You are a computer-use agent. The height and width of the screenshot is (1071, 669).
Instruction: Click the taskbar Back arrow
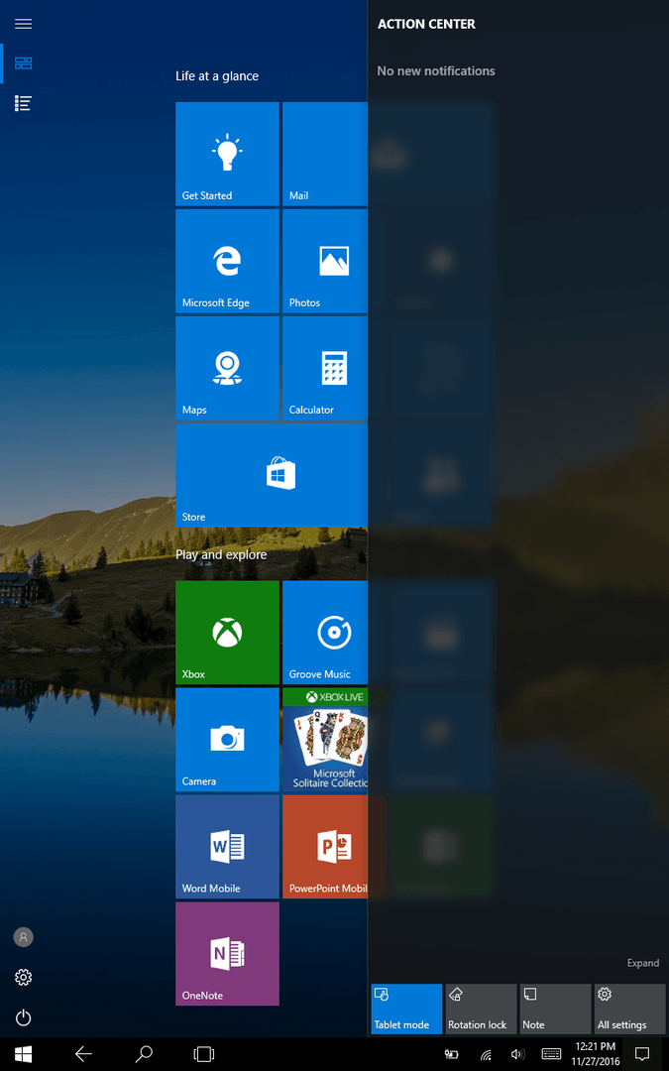click(83, 1054)
